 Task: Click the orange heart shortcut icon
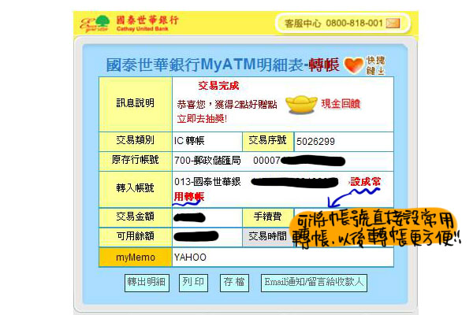pos(353,65)
